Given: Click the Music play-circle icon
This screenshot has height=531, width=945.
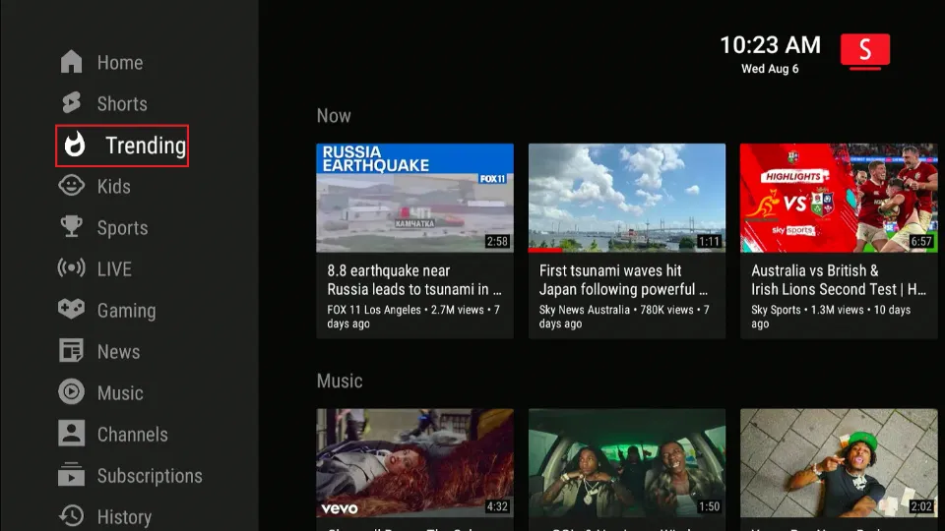Looking at the screenshot, I should 71,391.
